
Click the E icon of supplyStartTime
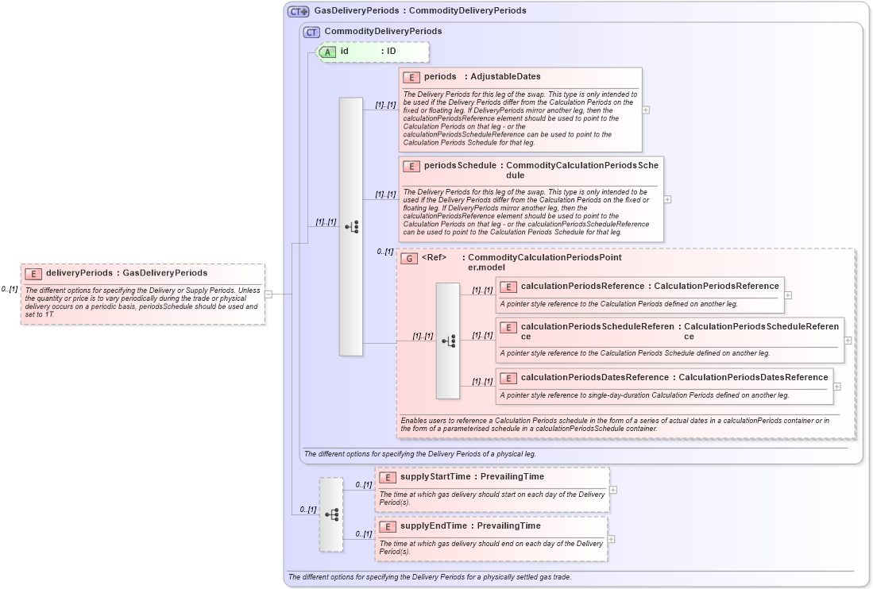click(388, 477)
